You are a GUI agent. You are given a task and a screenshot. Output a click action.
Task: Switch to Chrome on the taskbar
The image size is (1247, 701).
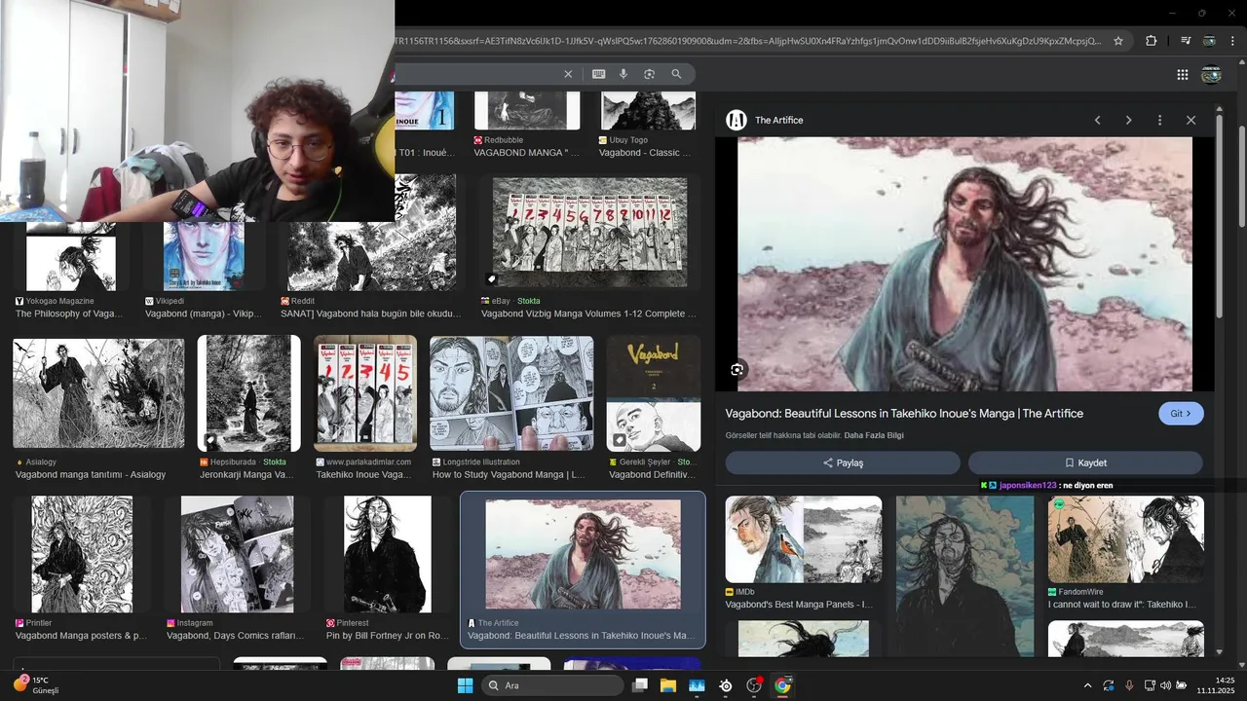(782, 685)
